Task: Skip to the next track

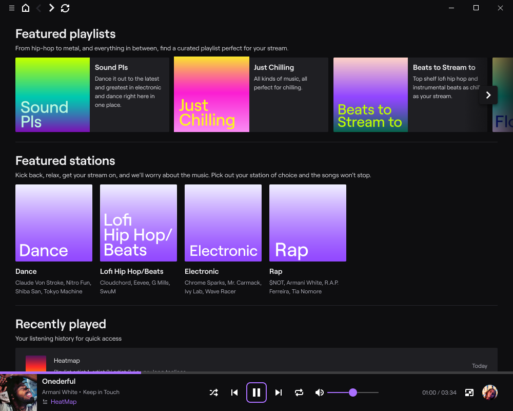Action: [278, 392]
